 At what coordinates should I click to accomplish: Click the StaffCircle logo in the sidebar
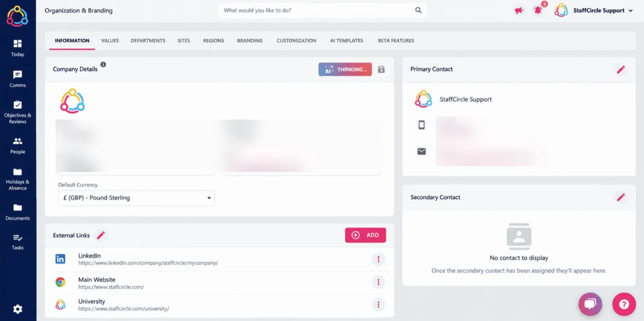pos(17,16)
